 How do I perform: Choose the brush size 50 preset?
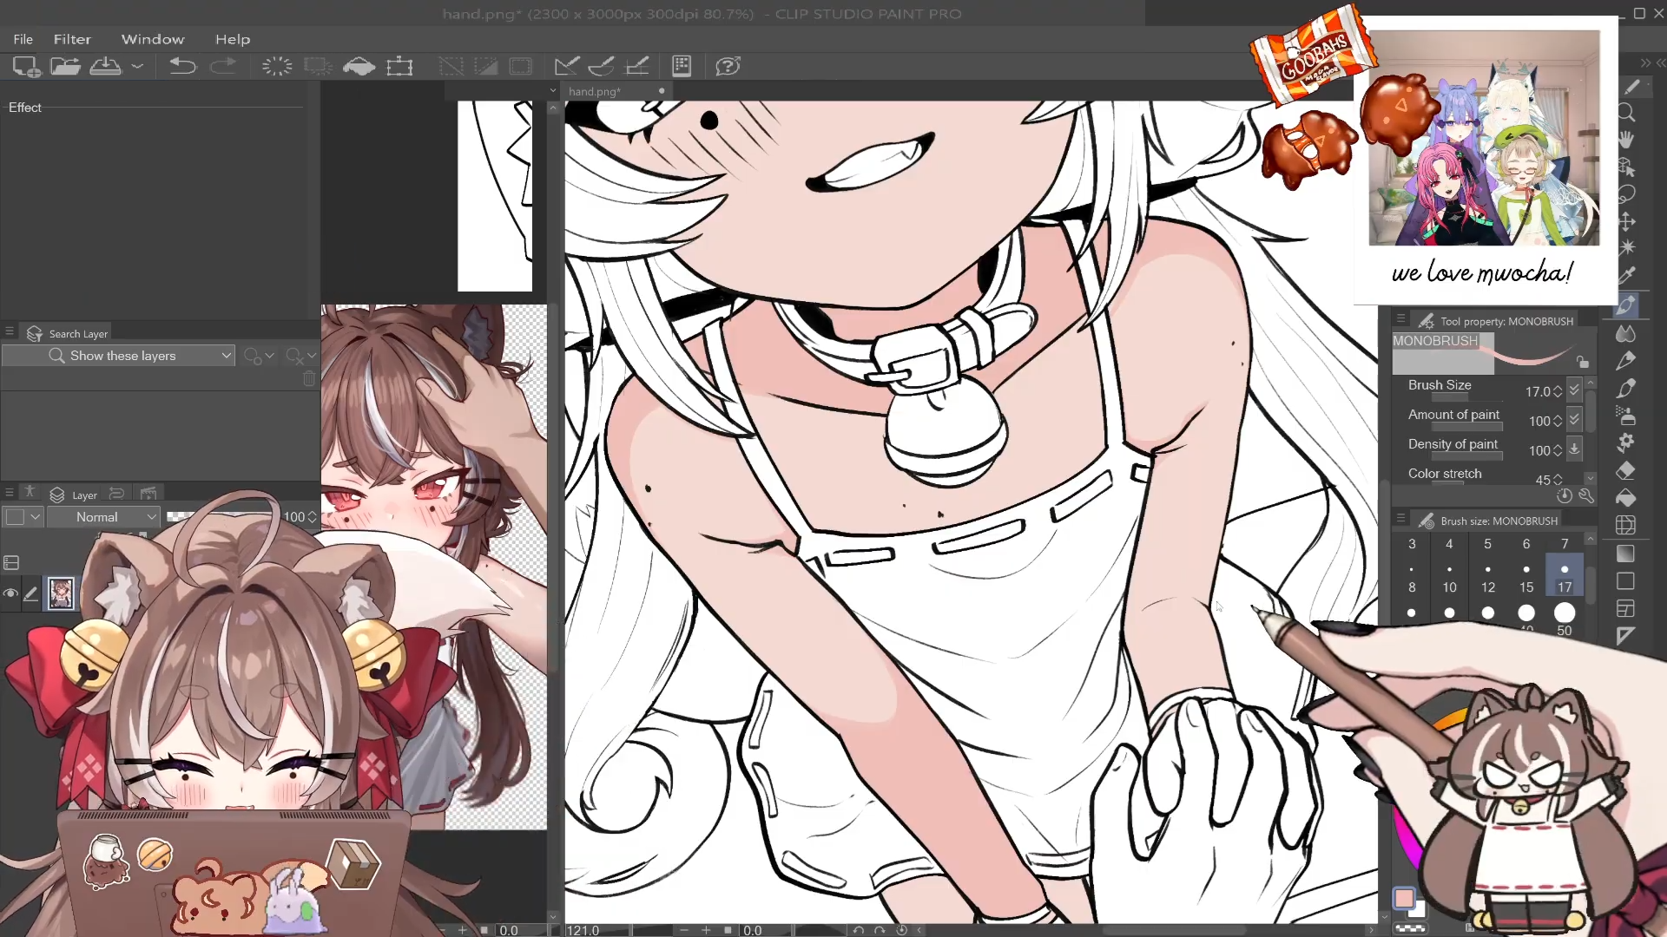tap(1565, 614)
